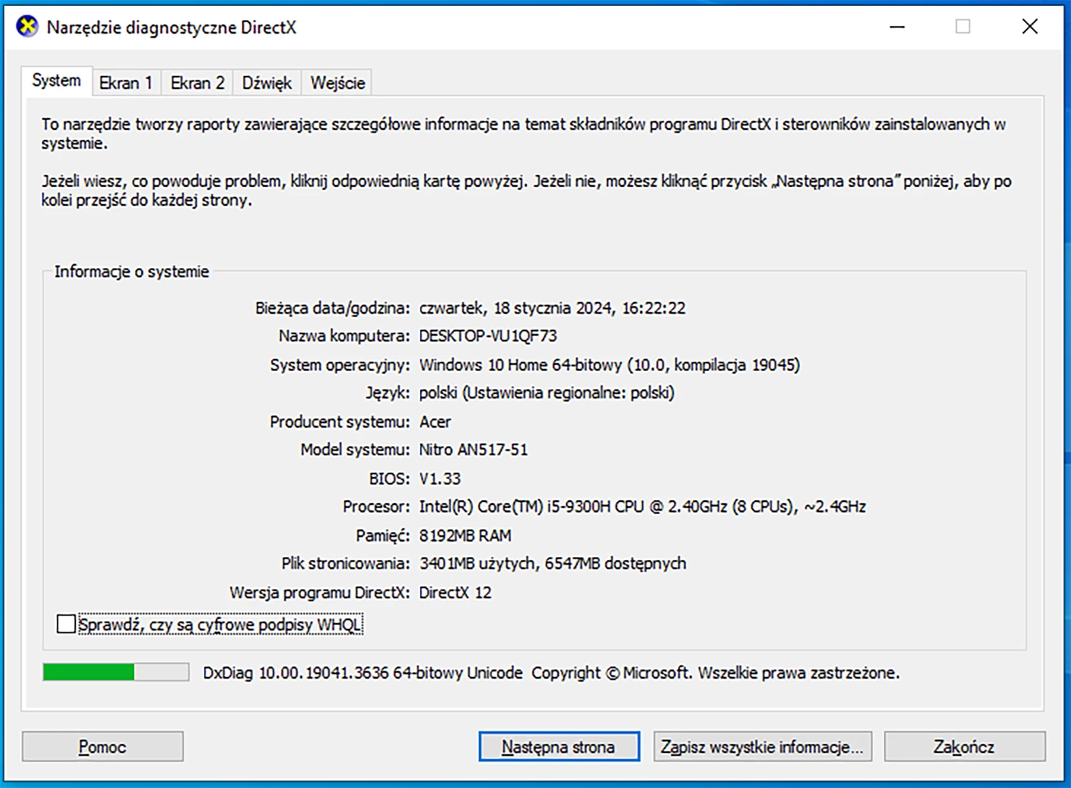This screenshot has height=788, width=1071.
Task: Click the Plik stronicowania label
Action: [346, 564]
